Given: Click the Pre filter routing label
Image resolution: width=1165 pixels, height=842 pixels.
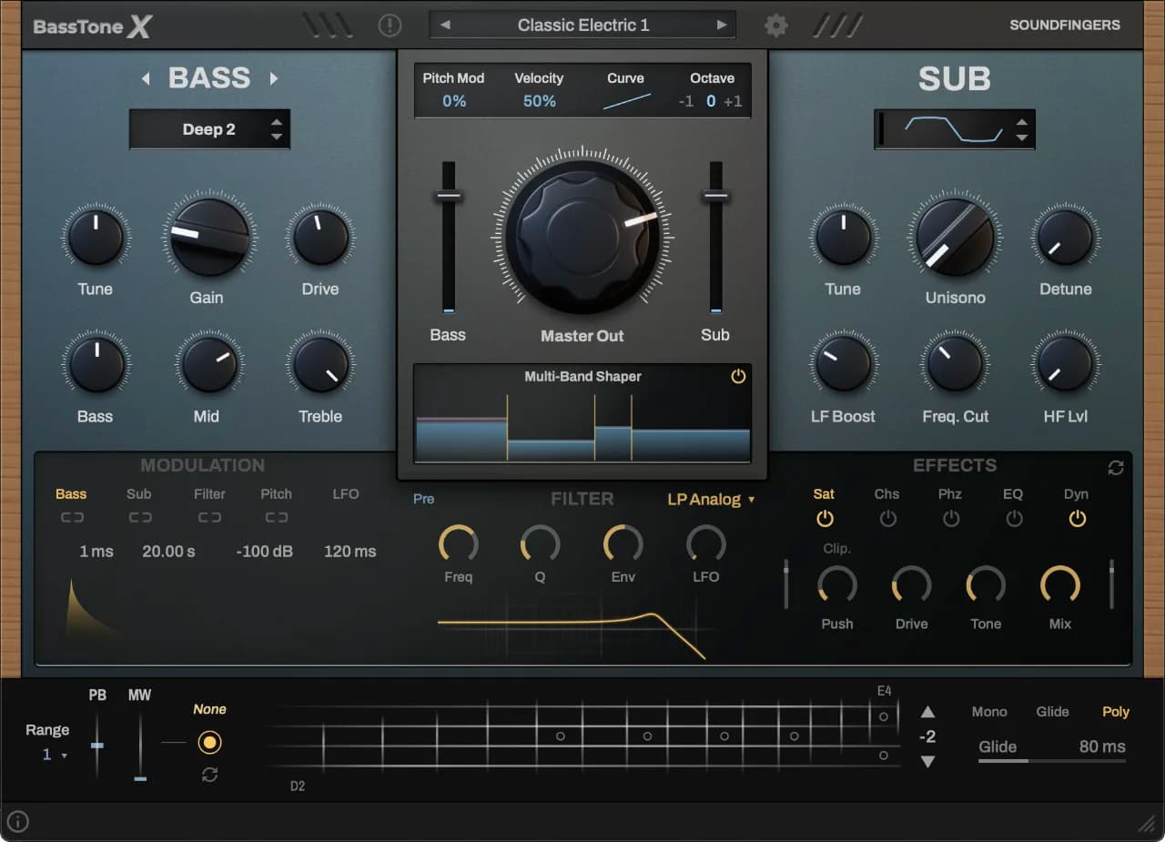Looking at the screenshot, I should (x=424, y=499).
